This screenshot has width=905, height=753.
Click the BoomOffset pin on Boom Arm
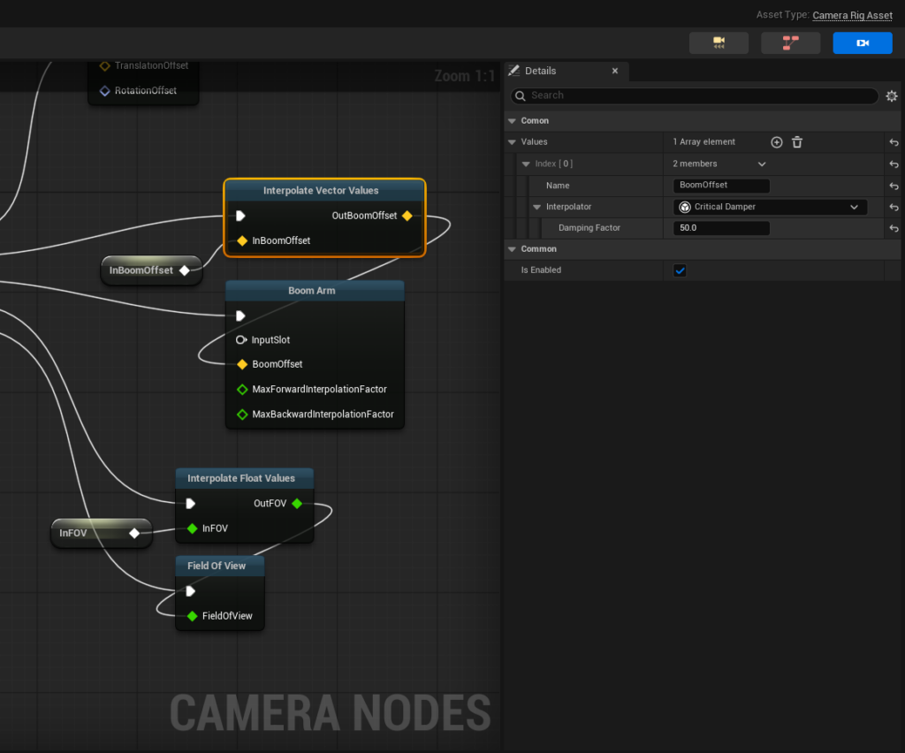coord(242,364)
